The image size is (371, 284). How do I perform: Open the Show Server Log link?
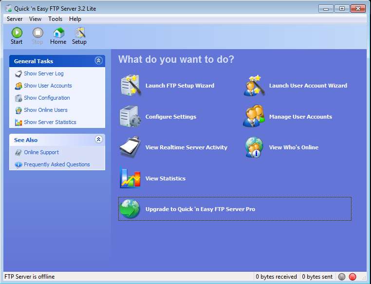pyautogui.click(x=44, y=74)
